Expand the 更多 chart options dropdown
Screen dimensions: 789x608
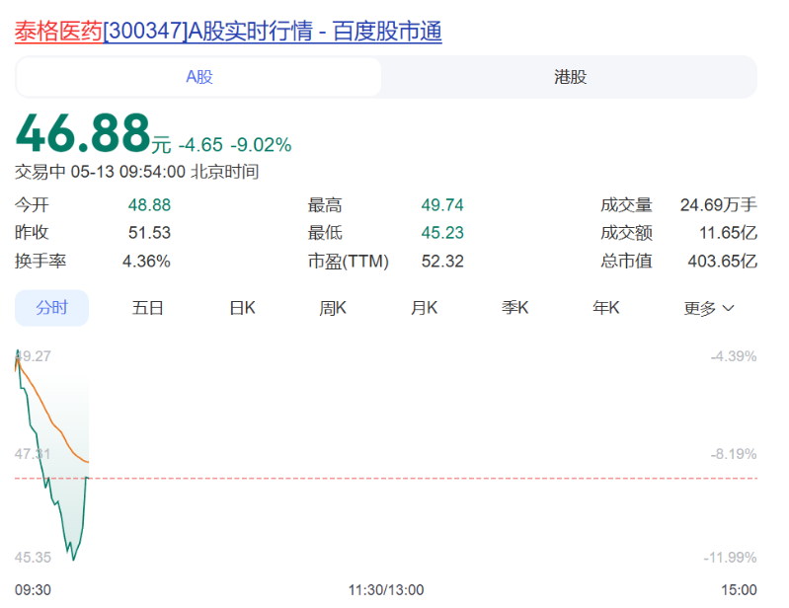point(708,308)
